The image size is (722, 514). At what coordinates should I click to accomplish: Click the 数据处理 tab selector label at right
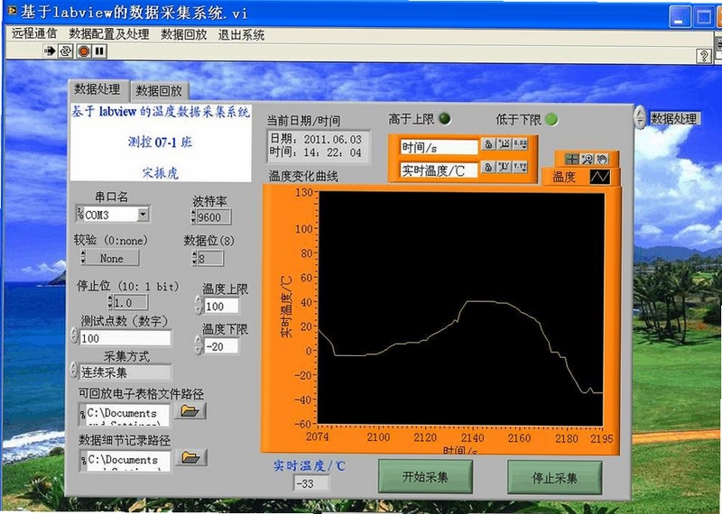tap(673, 119)
